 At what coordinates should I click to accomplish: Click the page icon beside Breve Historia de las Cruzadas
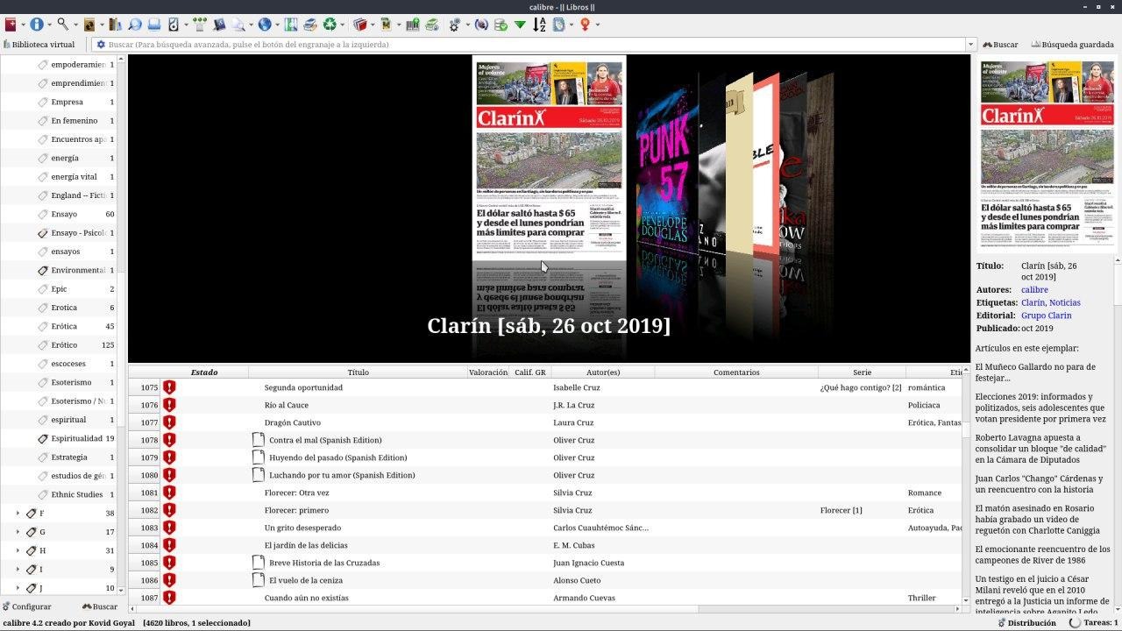coord(259,563)
